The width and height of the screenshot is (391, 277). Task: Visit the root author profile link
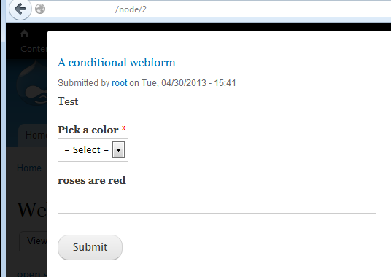point(119,83)
